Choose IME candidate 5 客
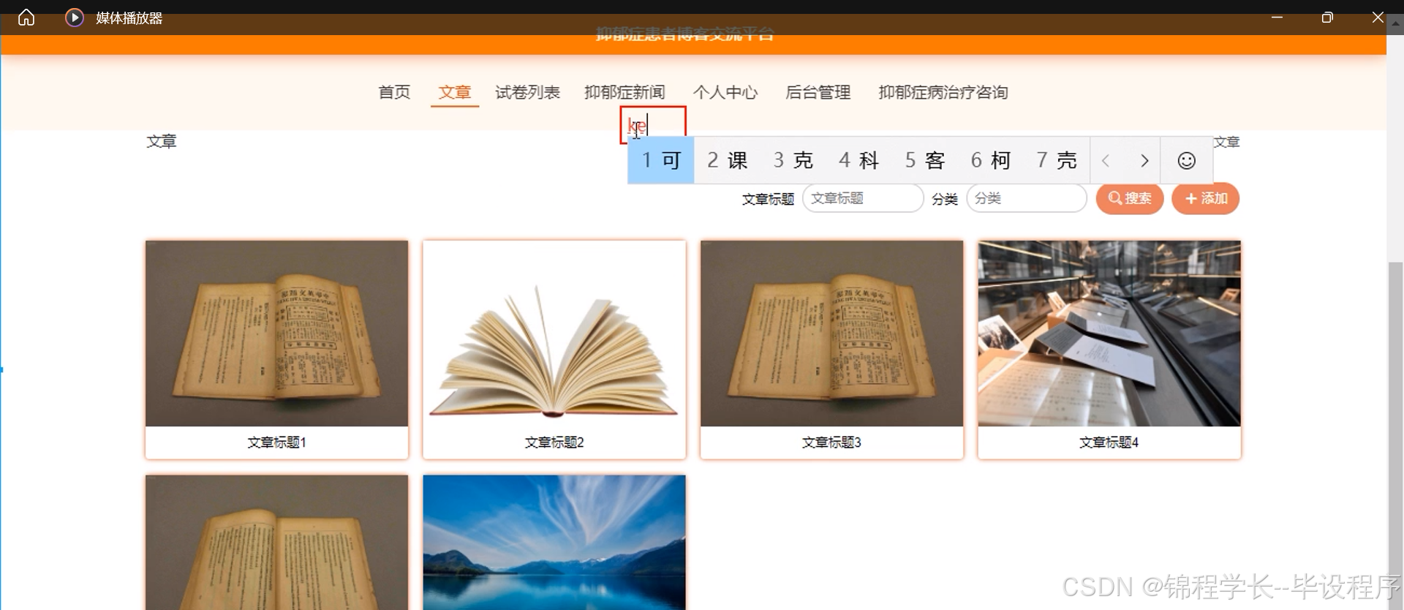This screenshot has height=610, width=1404. point(924,160)
